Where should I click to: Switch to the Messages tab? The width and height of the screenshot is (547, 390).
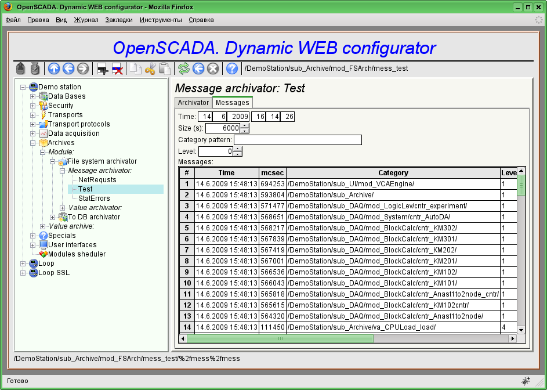(x=233, y=103)
